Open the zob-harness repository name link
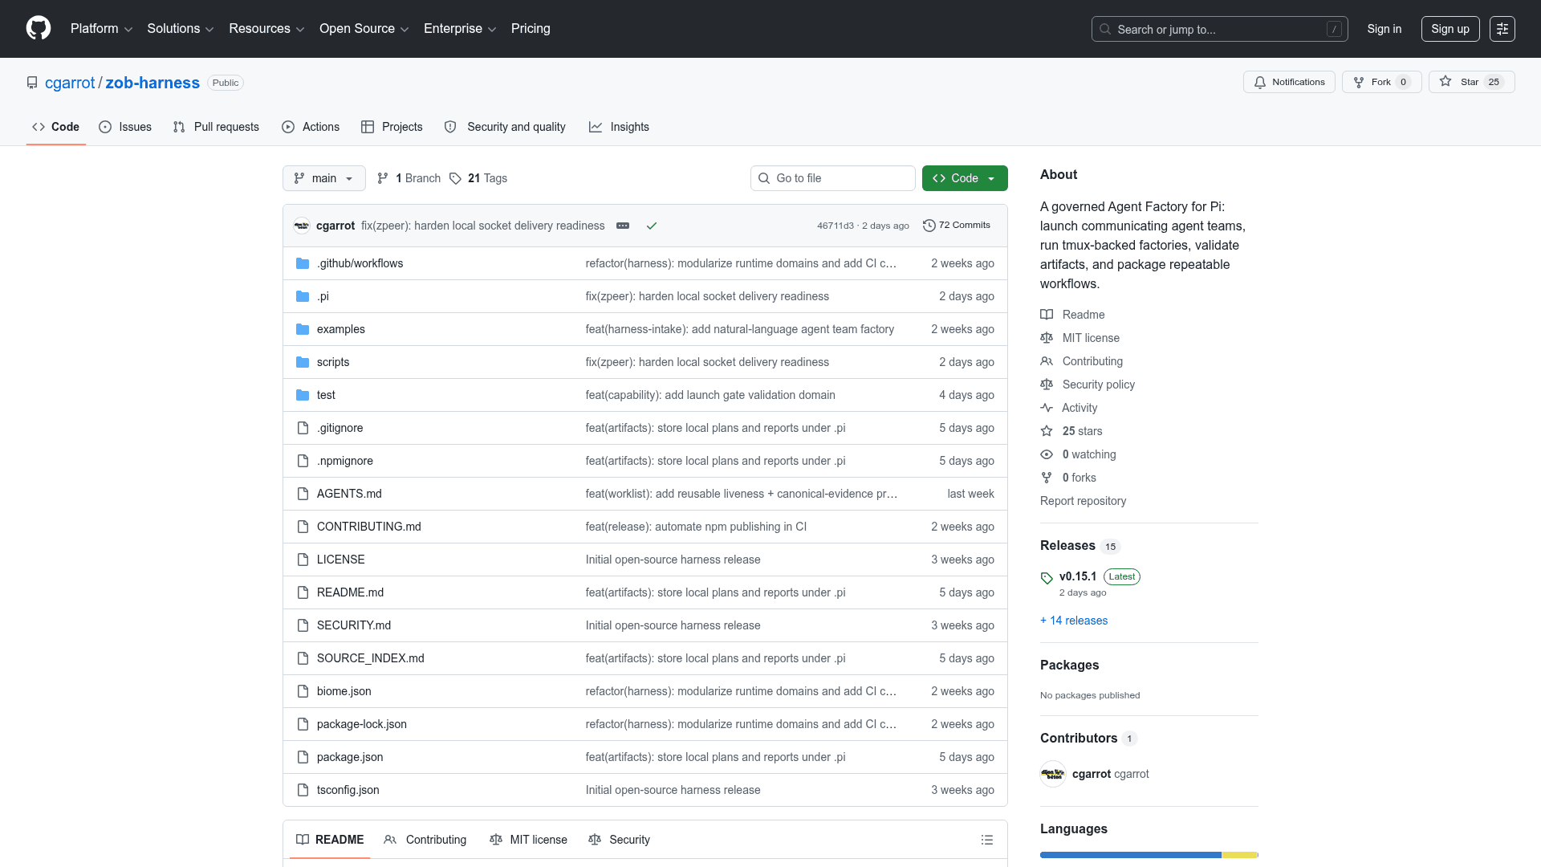The width and height of the screenshot is (1541, 867). [x=152, y=83]
